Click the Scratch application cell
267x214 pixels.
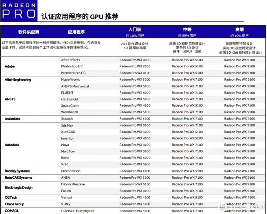pos(67,119)
